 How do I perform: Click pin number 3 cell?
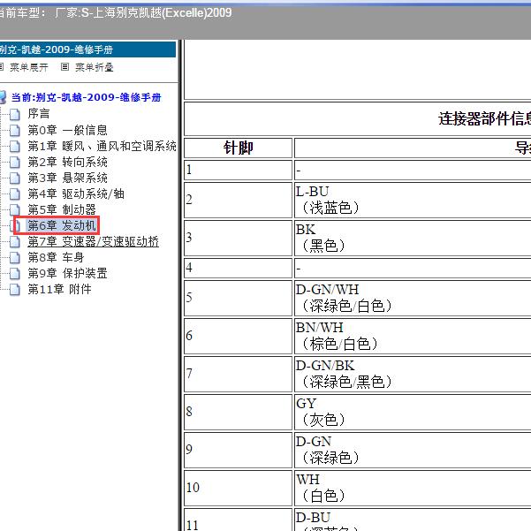pyautogui.click(x=238, y=238)
